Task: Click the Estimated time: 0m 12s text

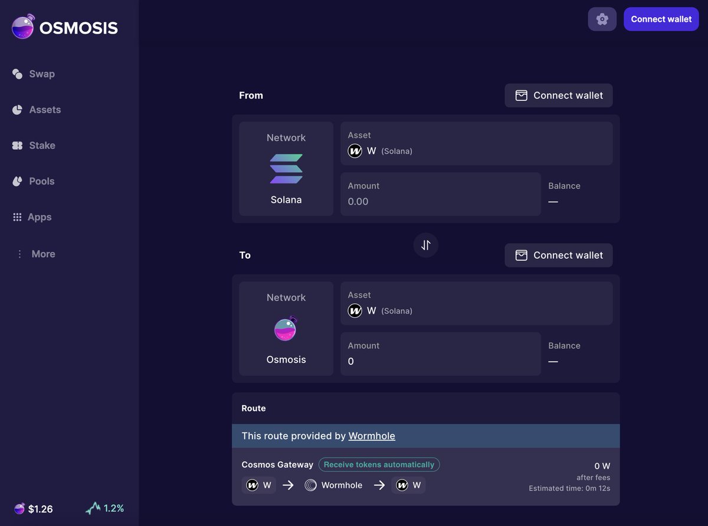Action: tap(569, 488)
